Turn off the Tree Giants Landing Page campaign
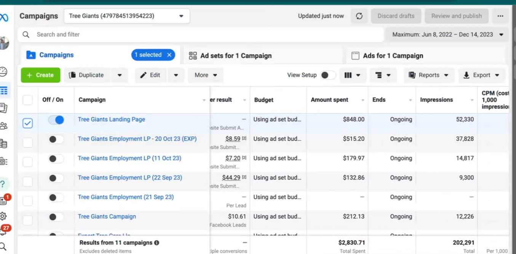This screenshot has width=516, height=254. 56,120
